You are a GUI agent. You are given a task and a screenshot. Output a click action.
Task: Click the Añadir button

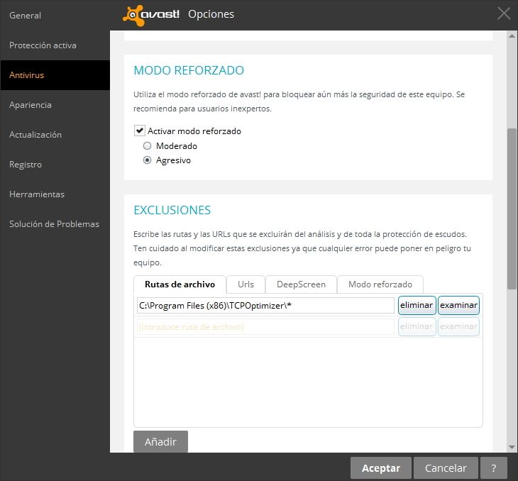click(x=160, y=441)
